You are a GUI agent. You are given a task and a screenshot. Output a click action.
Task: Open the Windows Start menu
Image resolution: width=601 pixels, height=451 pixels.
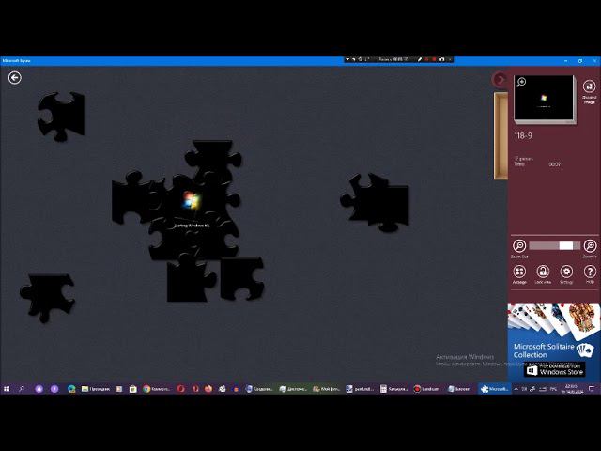7,389
